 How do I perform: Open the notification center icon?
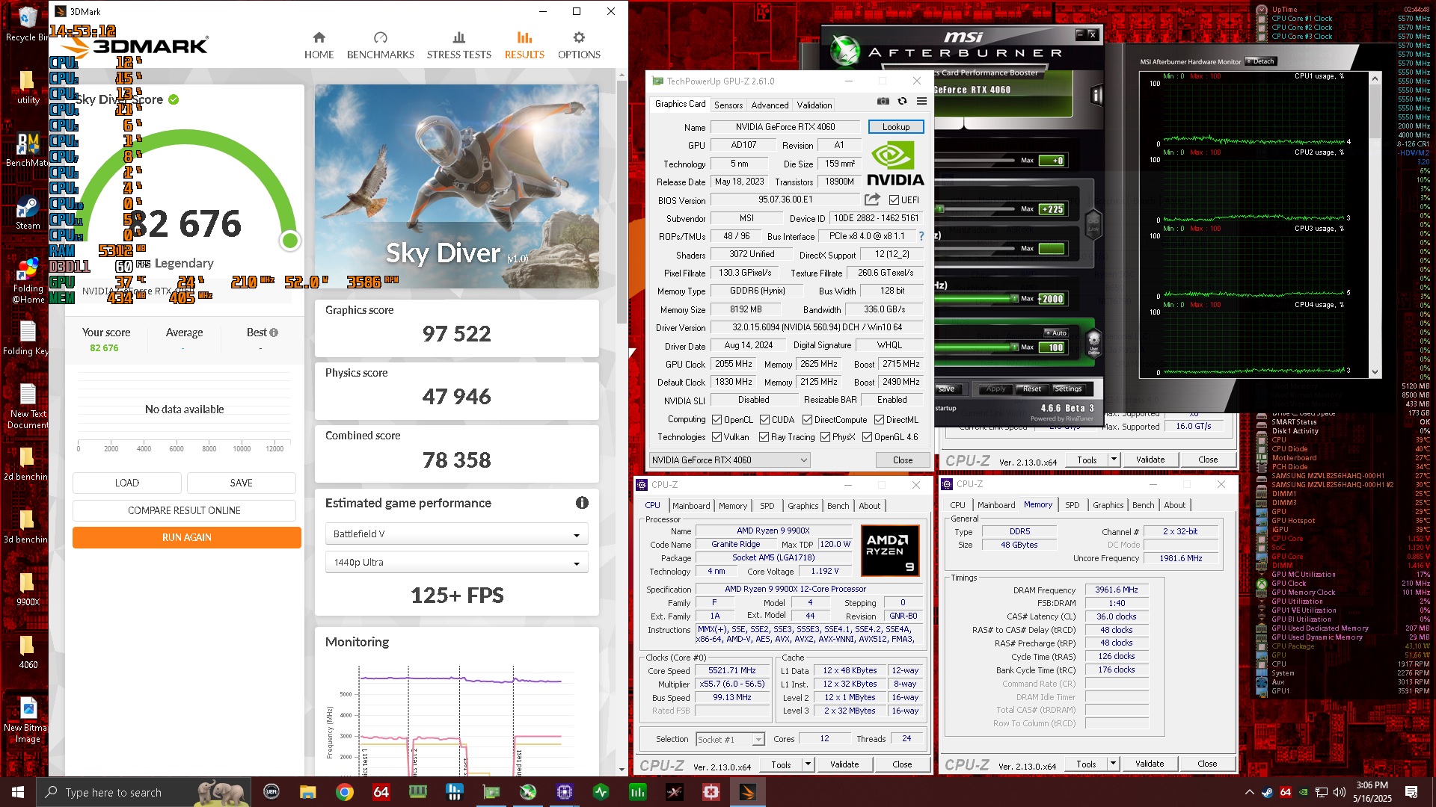[1411, 792]
